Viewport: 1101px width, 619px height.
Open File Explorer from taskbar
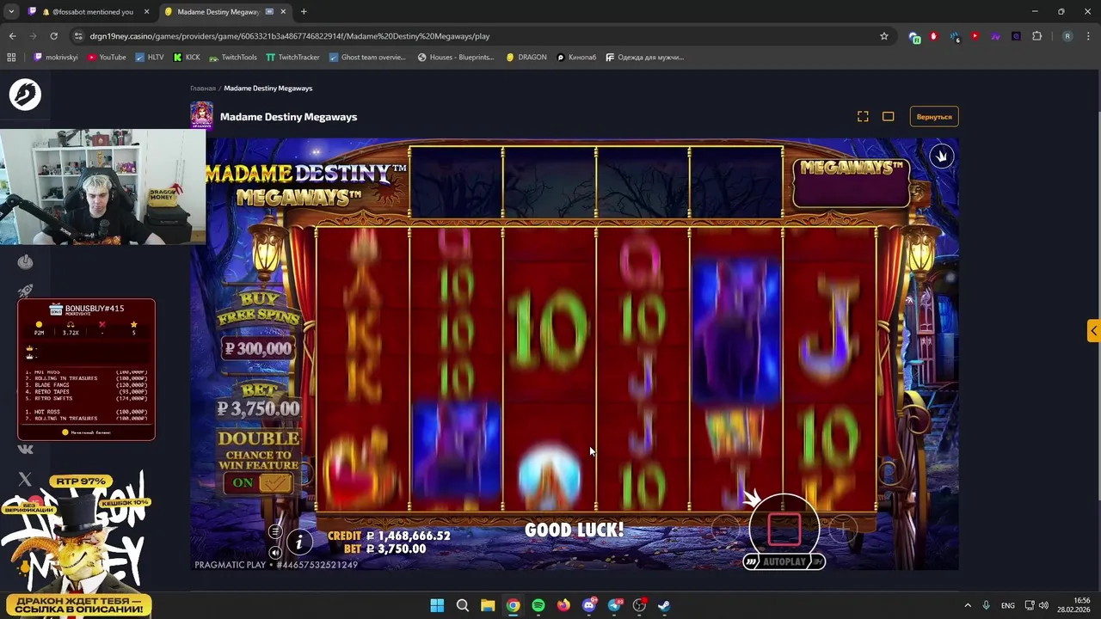click(488, 605)
